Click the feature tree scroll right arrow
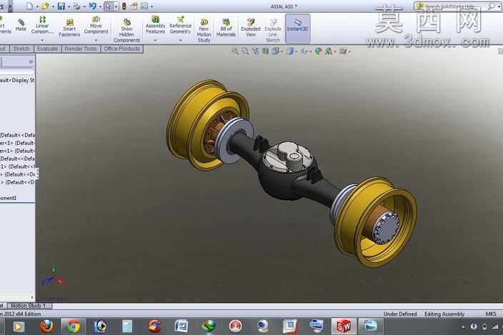The height and width of the screenshot is (335, 503). click(x=31, y=297)
